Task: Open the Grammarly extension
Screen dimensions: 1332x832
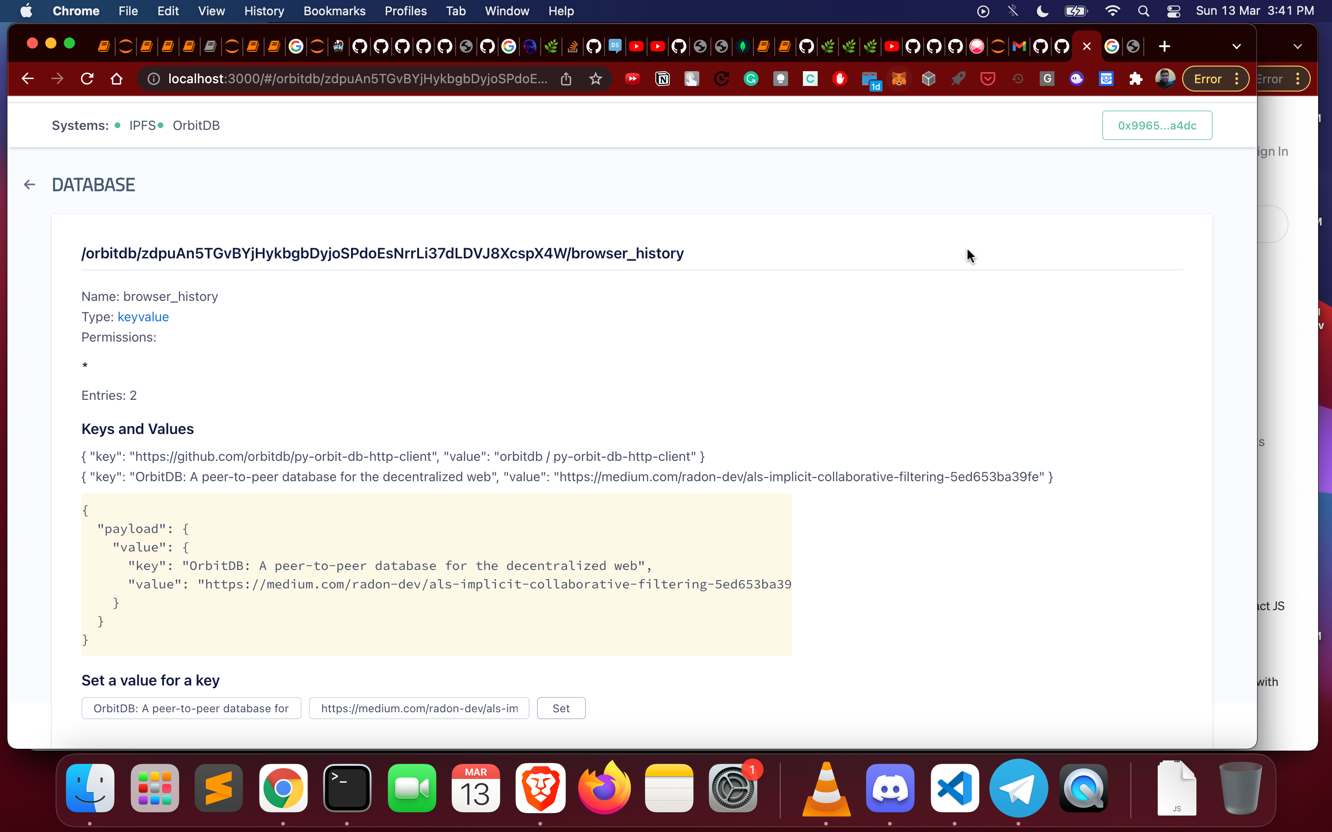Action: coord(751,79)
